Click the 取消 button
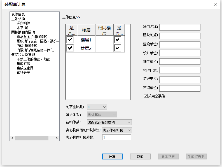 pyautogui.click(x=140, y=157)
